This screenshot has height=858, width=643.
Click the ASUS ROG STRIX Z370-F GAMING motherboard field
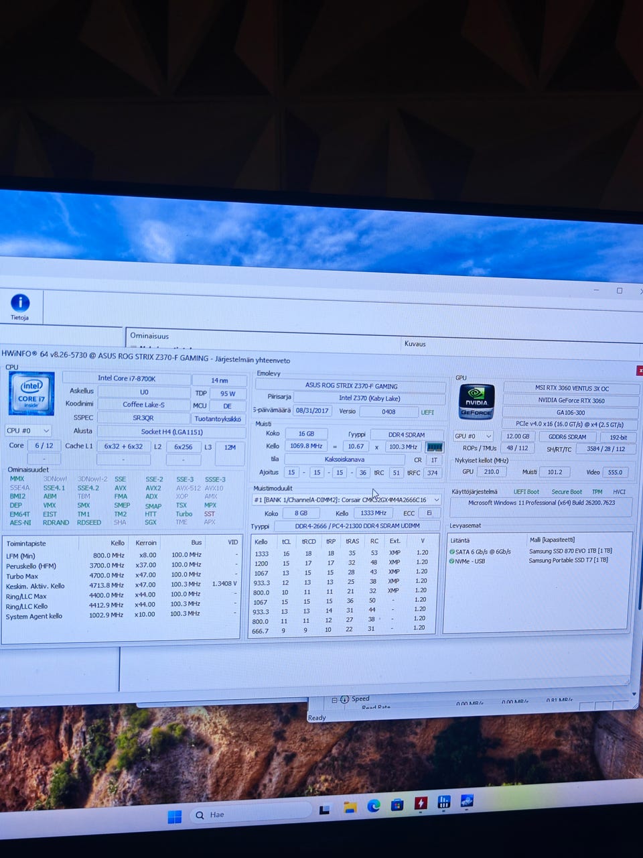pyautogui.click(x=351, y=386)
